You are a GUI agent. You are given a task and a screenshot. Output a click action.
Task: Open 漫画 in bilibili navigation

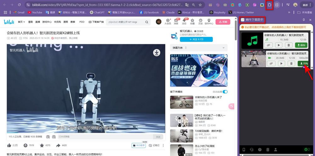(66, 22)
